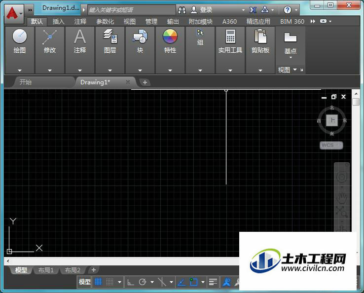Click the pan hand navigation icon
The height and width of the screenshot is (293, 364).
(341, 198)
